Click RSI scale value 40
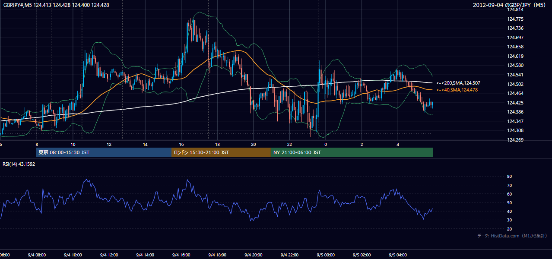Viewport: 552px width, 259px height. [x=509, y=211]
